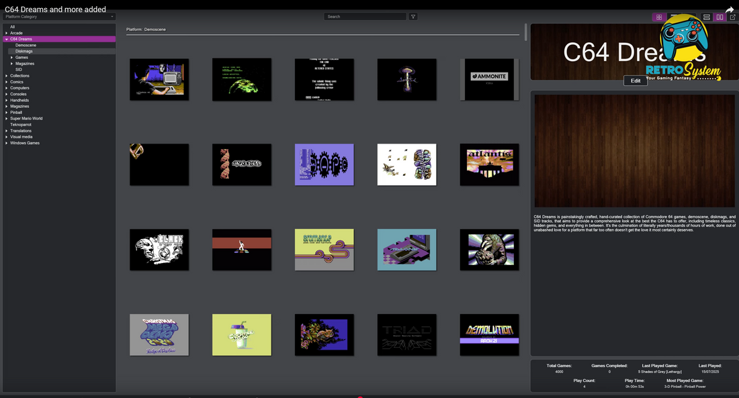Screen dimensions: 739x398
Task: Open the isometric computer on teal thumbnail
Action: tap(406, 250)
